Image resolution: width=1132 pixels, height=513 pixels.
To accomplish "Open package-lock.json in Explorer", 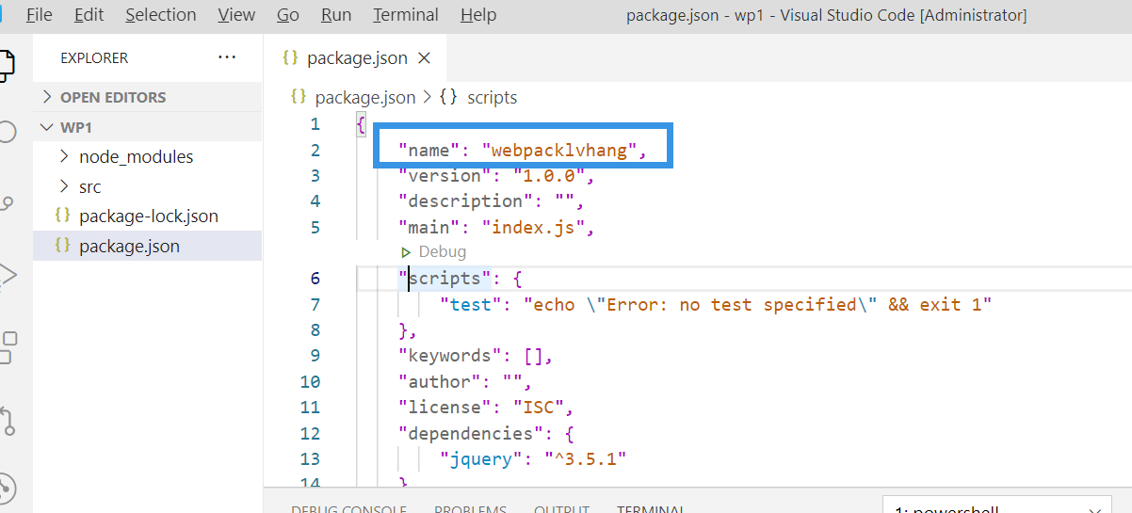I will pyautogui.click(x=148, y=216).
